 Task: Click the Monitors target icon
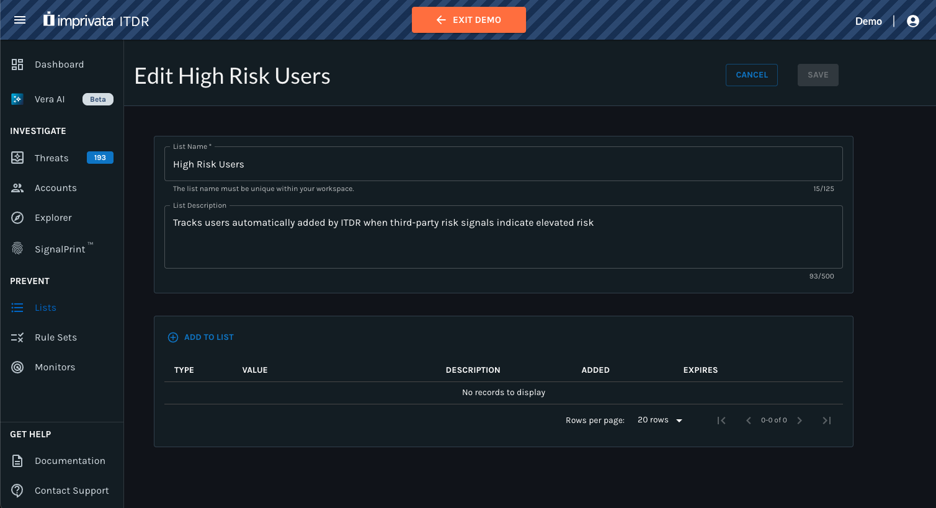click(x=17, y=367)
